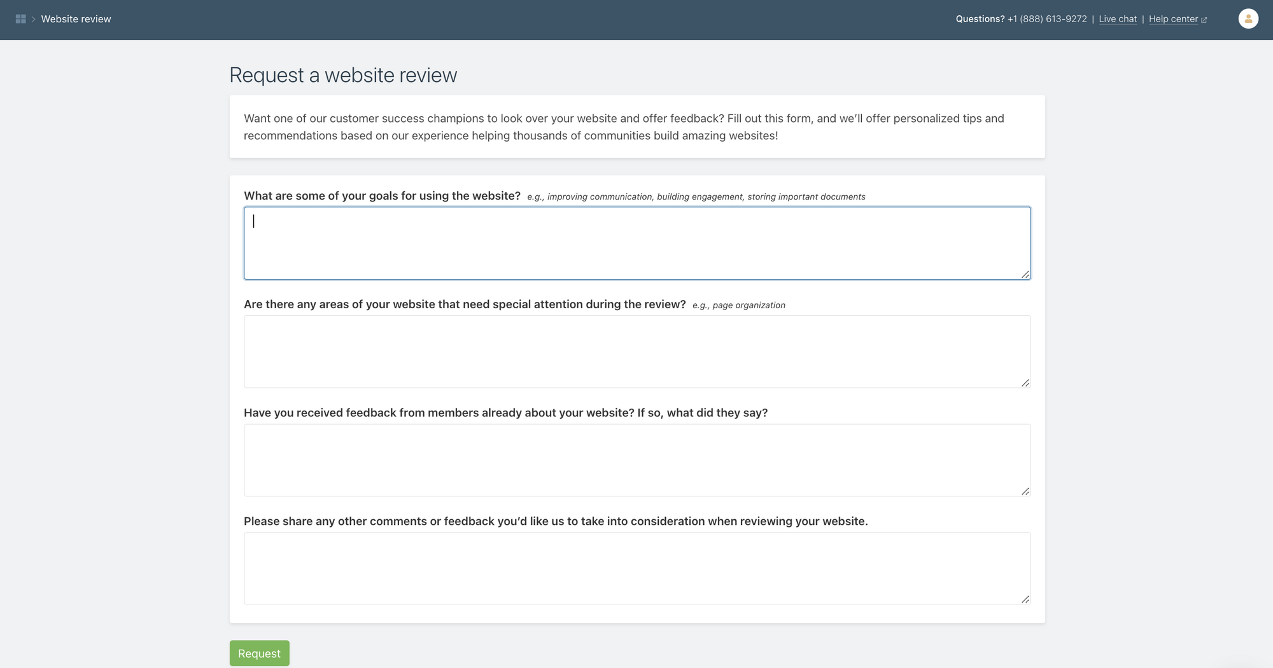The image size is (1273, 668).
Task: Click resize handle of member feedback text area
Action: click(1025, 491)
